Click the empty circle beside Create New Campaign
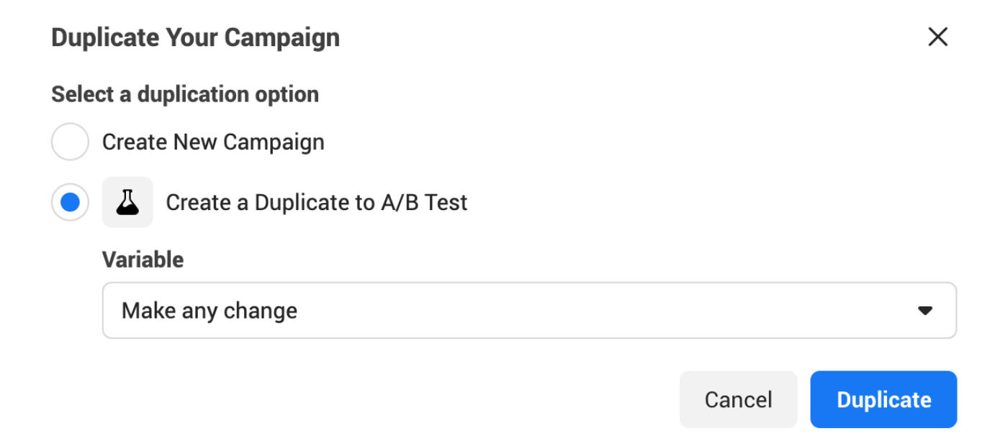 [70, 142]
